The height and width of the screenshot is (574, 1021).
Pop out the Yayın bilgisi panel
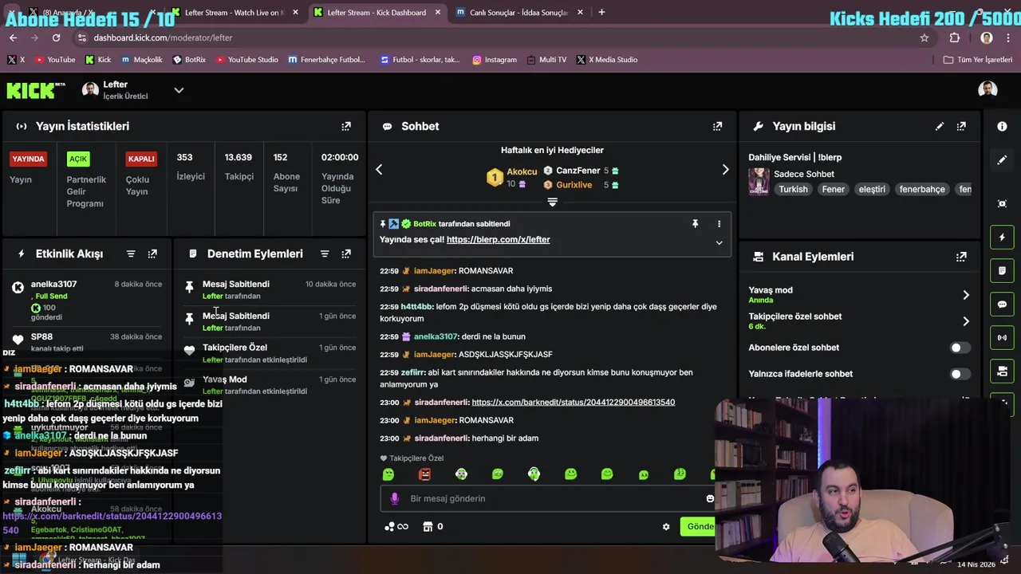click(961, 126)
